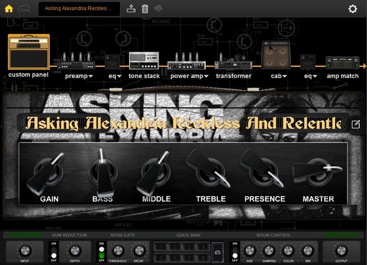
Task: Open the second eq module after cab
Action: pyautogui.click(x=308, y=62)
